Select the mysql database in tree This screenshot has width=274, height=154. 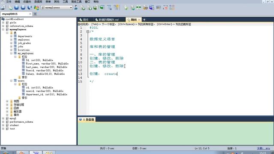click(13, 118)
